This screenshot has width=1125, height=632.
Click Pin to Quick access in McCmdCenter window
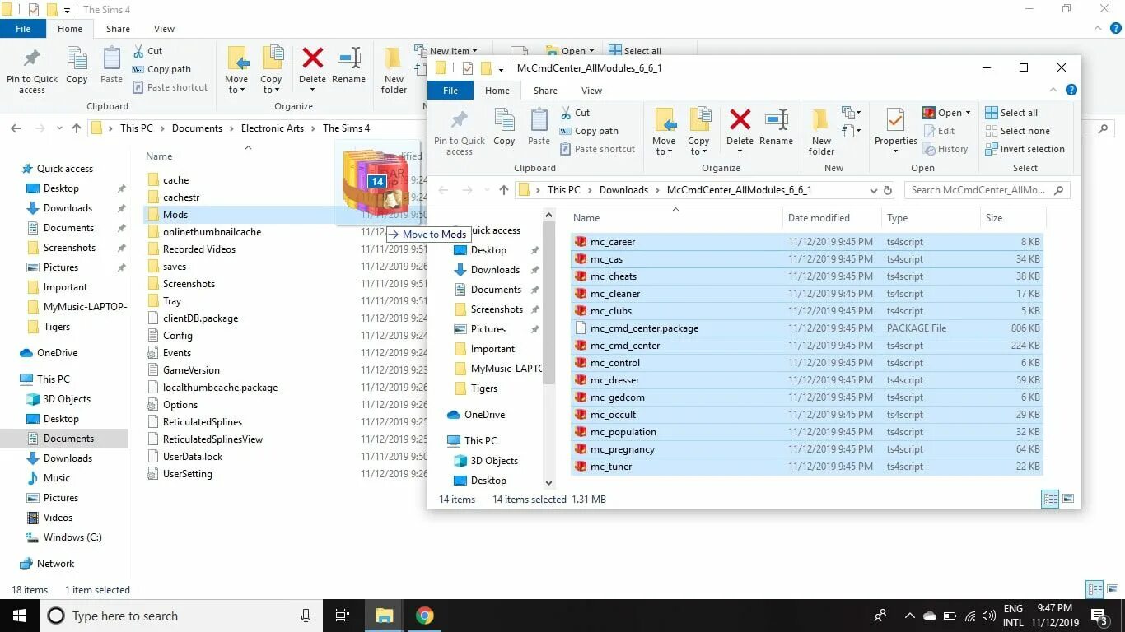tap(460, 131)
